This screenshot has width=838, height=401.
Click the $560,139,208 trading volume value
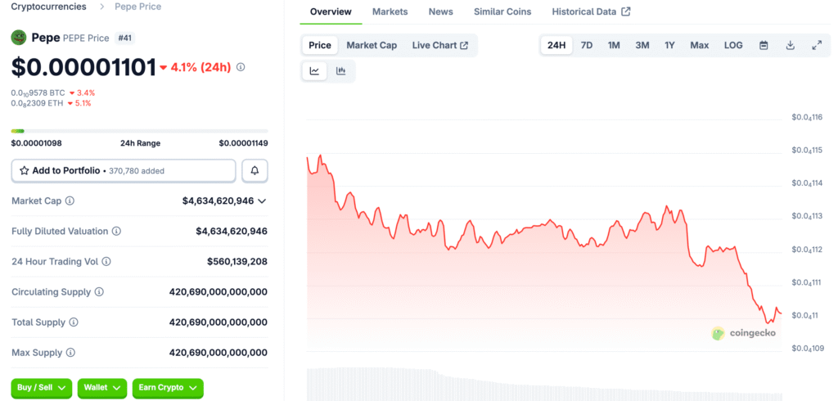click(x=237, y=262)
